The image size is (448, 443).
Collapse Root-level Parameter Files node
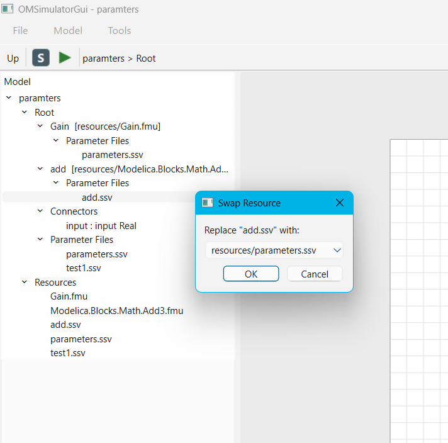[40, 239]
